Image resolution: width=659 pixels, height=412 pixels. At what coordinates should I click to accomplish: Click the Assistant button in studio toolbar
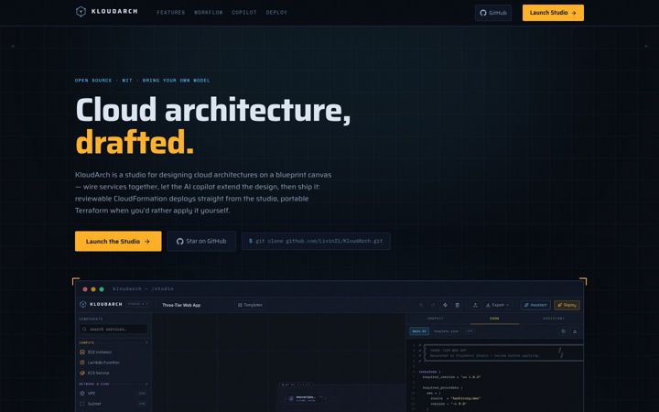pos(535,305)
